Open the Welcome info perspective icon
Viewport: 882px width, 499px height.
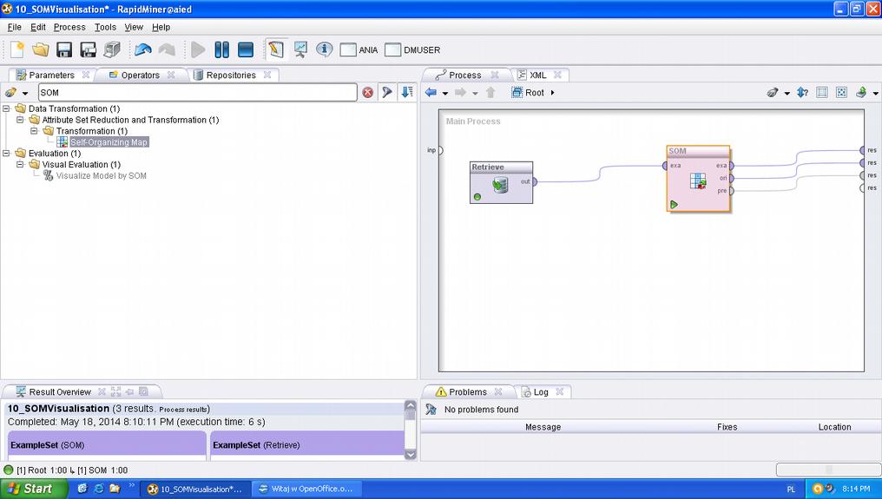pos(324,49)
